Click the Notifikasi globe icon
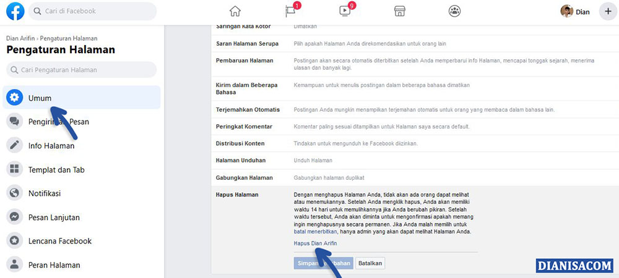Screen dimensions: 619x278 point(15,193)
